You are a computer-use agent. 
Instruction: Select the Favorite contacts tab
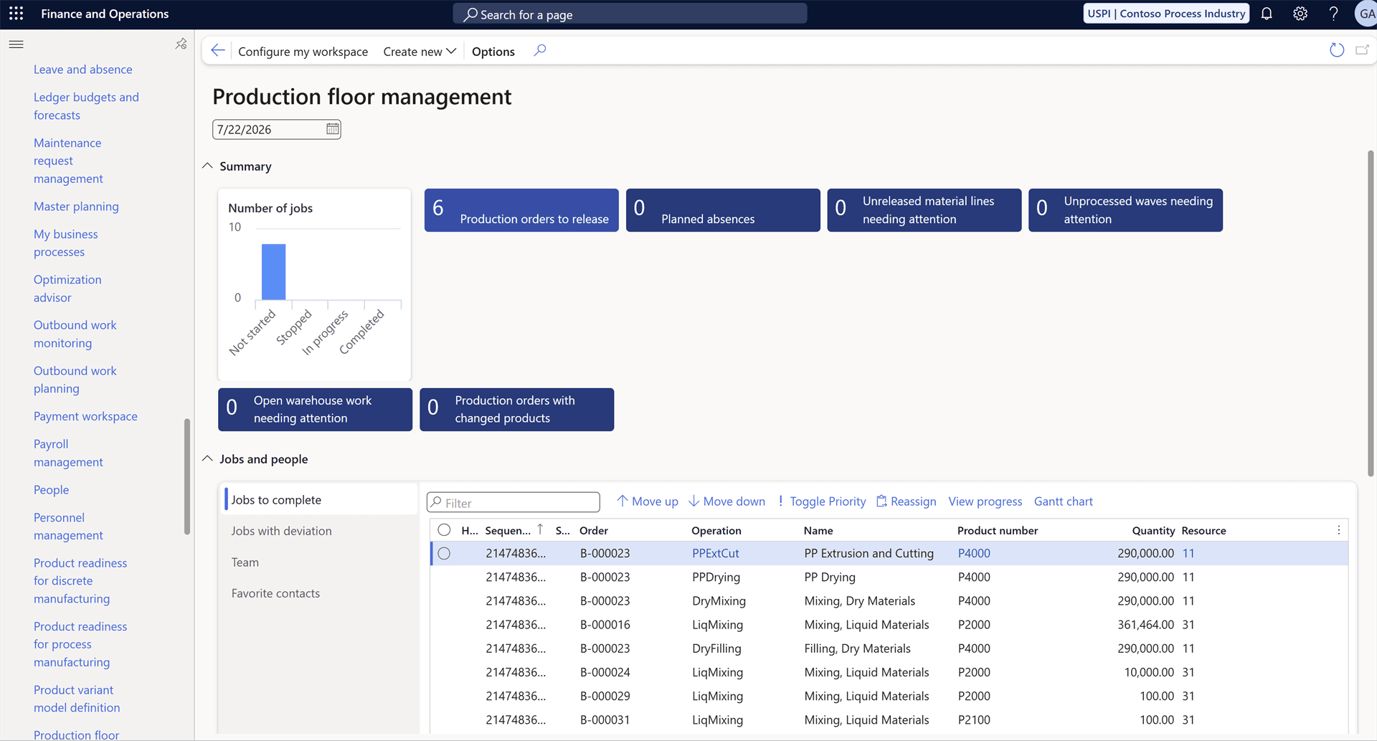tap(321, 593)
